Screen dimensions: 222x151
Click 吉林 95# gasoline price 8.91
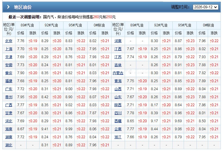coord(178,65)
